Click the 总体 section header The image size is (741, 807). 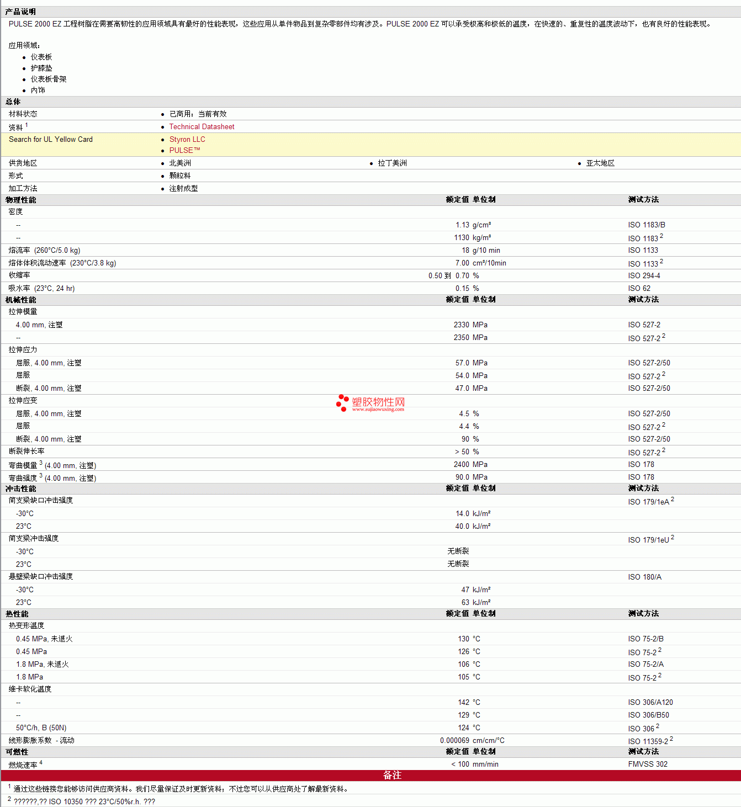coord(13,102)
